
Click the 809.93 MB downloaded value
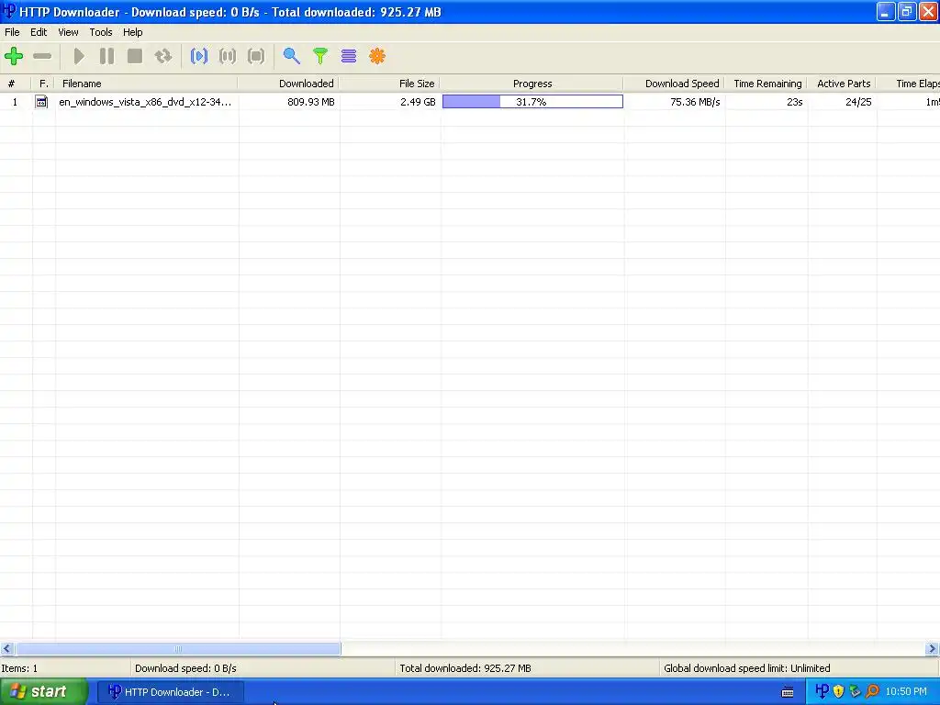point(310,102)
